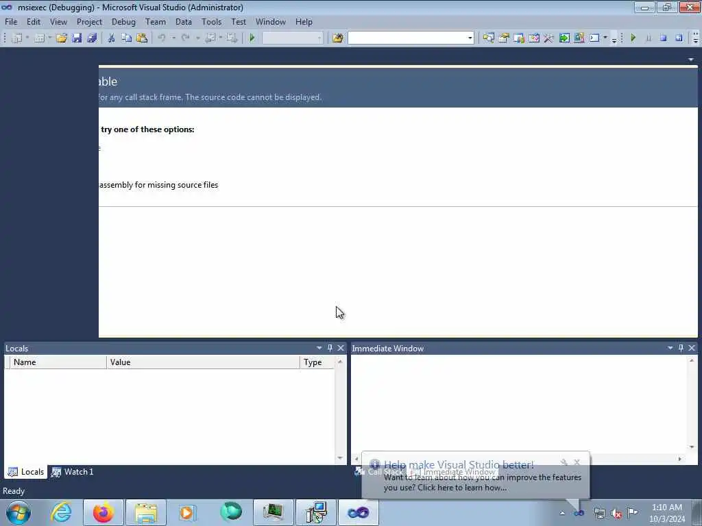Click the Copy icon in toolbar
Image resolution: width=702 pixels, height=526 pixels.
(127, 38)
